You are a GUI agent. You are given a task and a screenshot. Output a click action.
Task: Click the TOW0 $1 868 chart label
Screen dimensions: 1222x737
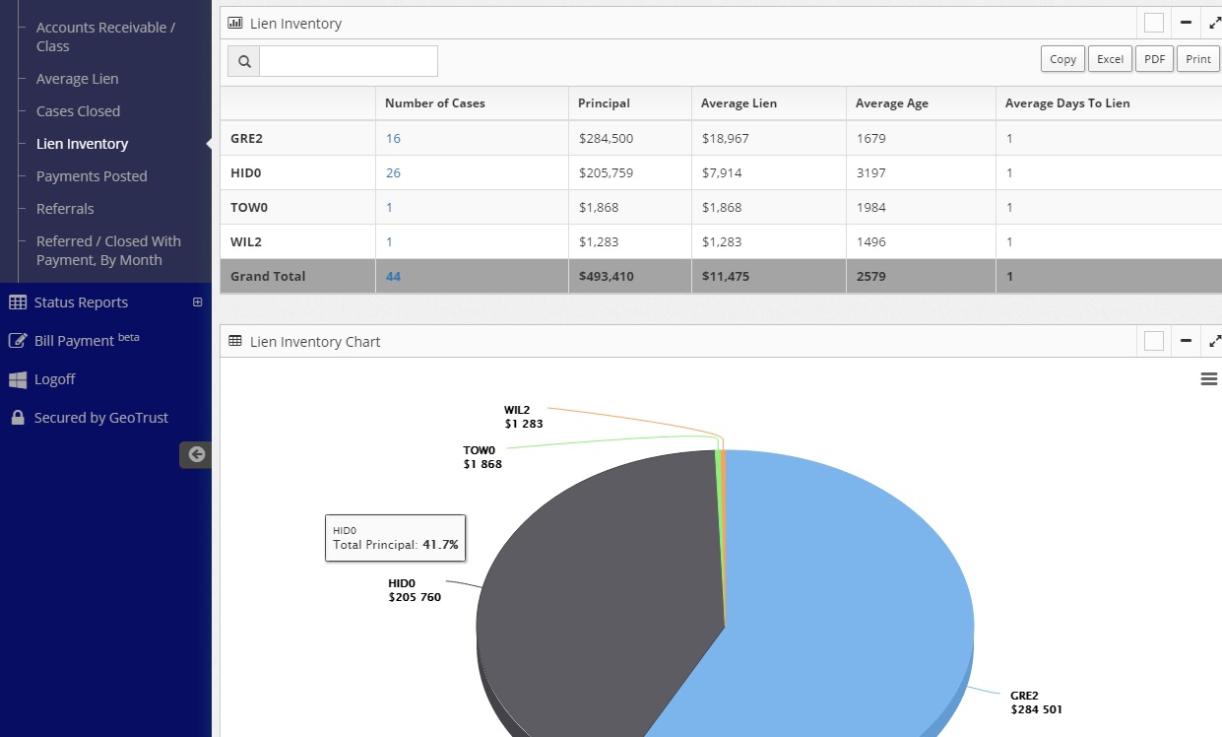click(482, 457)
